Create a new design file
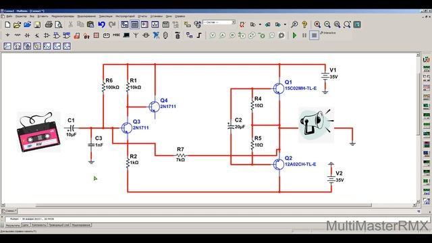 coord(7,25)
